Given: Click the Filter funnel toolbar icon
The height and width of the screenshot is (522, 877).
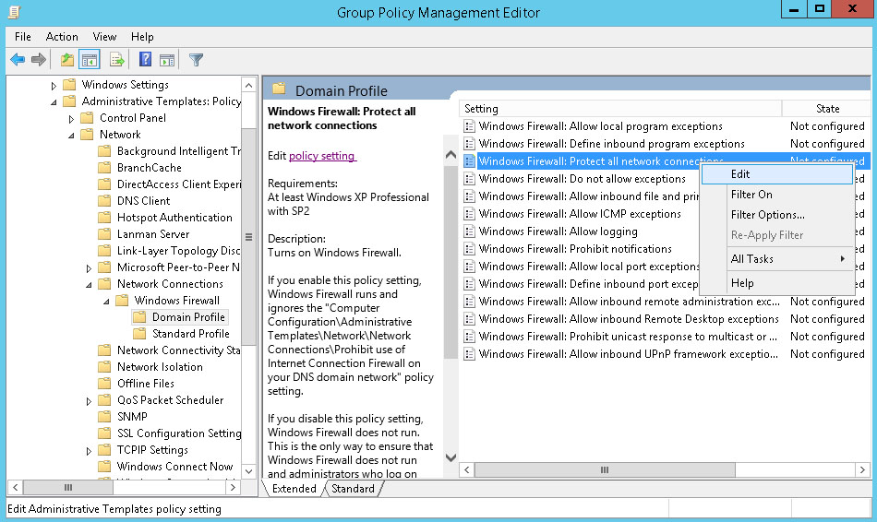Looking at the screenshot, I should pyautogui.click(x=196, y=60).
